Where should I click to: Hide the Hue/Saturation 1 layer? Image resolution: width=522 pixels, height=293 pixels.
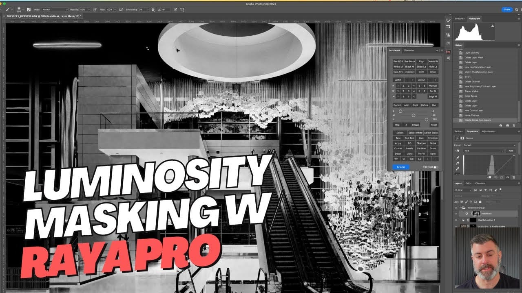click(456, 220)
